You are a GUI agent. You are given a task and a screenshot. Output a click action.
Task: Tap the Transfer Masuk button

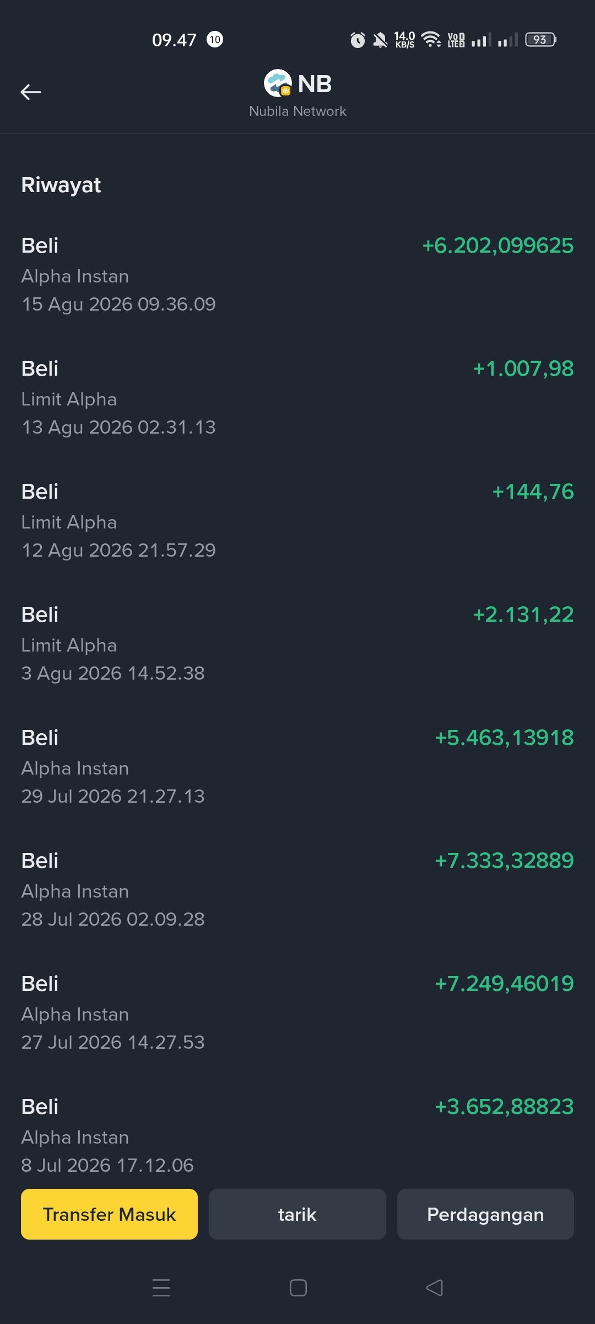(109, 1214)
